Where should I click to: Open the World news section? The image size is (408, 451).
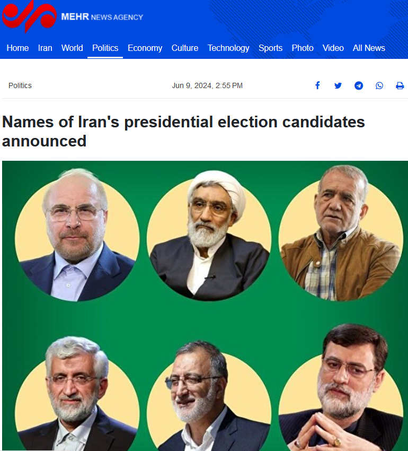point(72,48)
